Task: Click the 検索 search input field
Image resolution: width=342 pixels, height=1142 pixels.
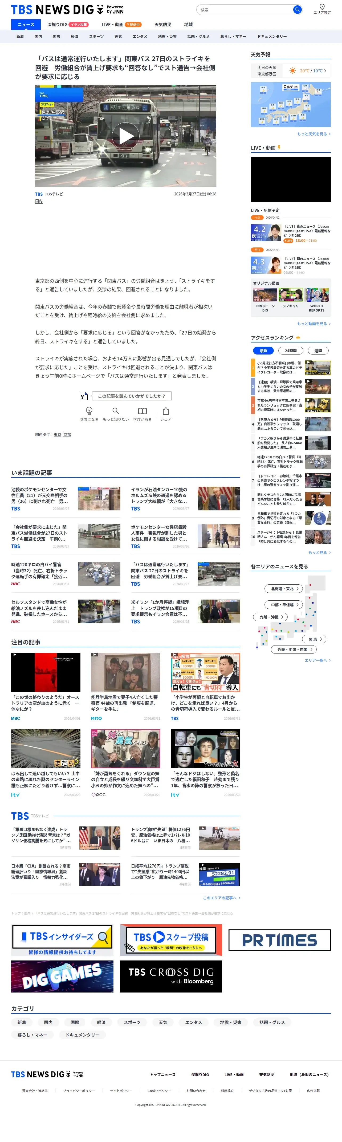Action: [245, 9]
